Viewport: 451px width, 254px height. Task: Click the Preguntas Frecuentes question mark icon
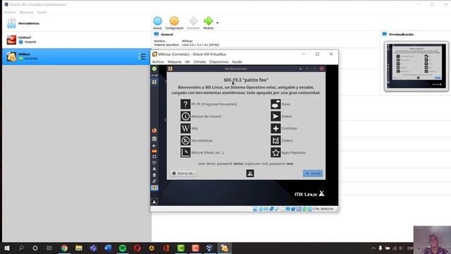(185, 104)
